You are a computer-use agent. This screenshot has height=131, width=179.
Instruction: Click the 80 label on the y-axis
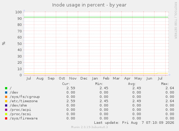coord(19,25)
